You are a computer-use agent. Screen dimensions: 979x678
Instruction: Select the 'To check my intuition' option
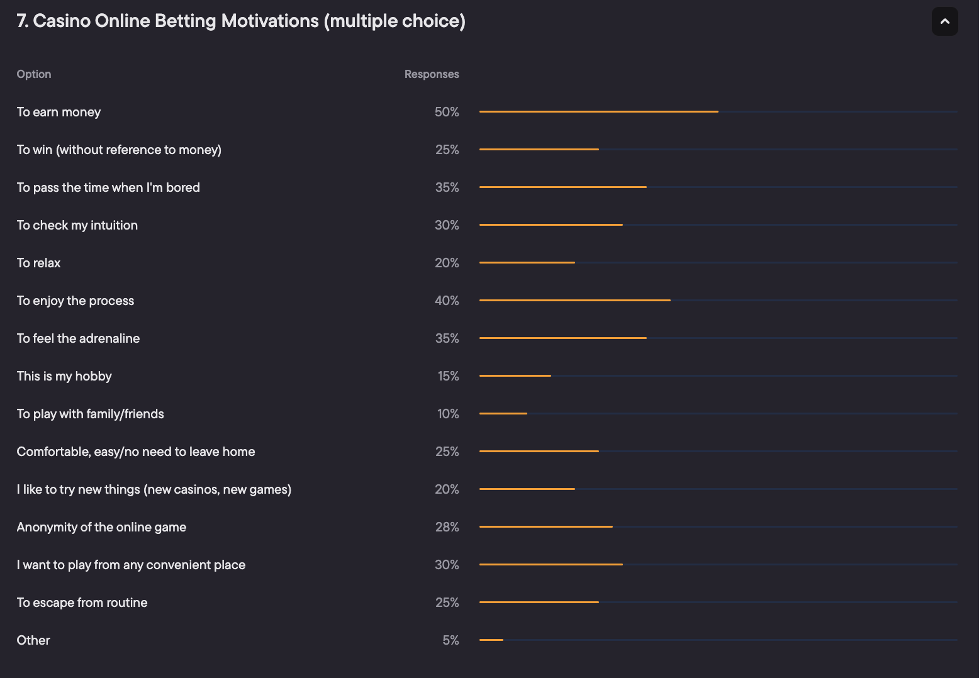point(77,225)
